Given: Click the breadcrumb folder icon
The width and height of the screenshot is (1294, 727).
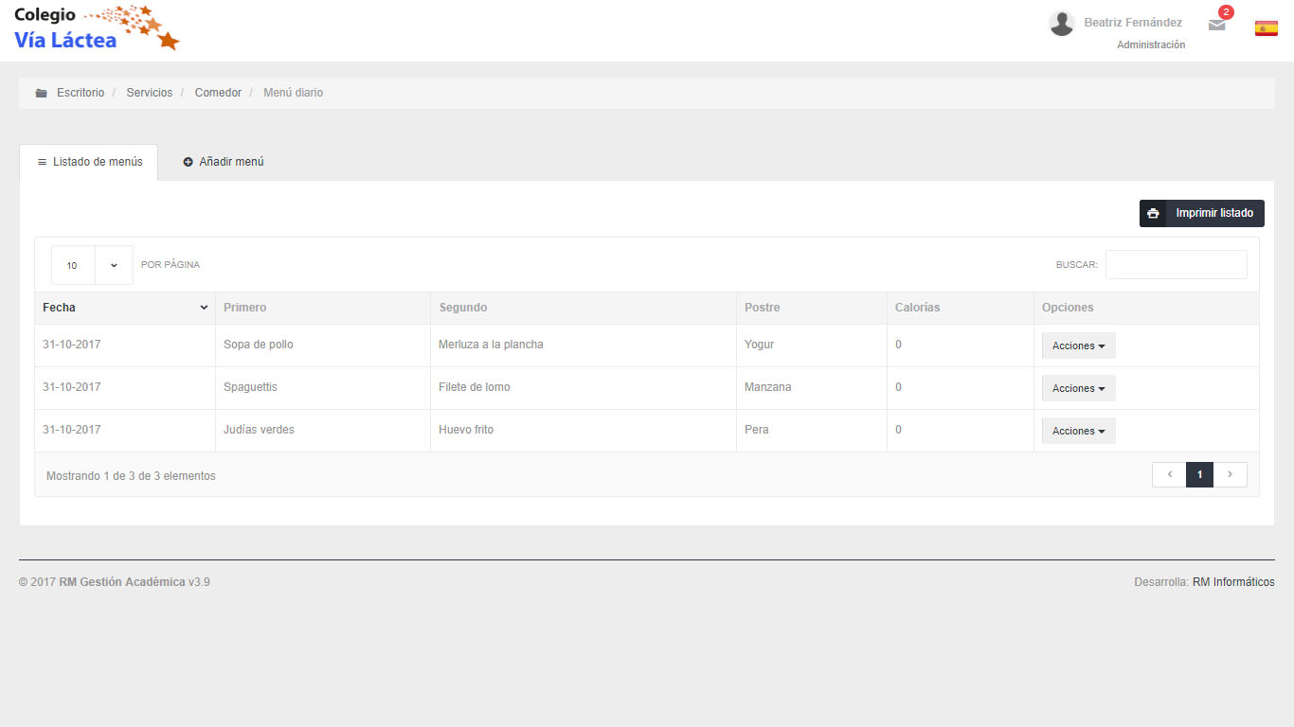Looking at the screenshot, I should (x=41, y=93).
